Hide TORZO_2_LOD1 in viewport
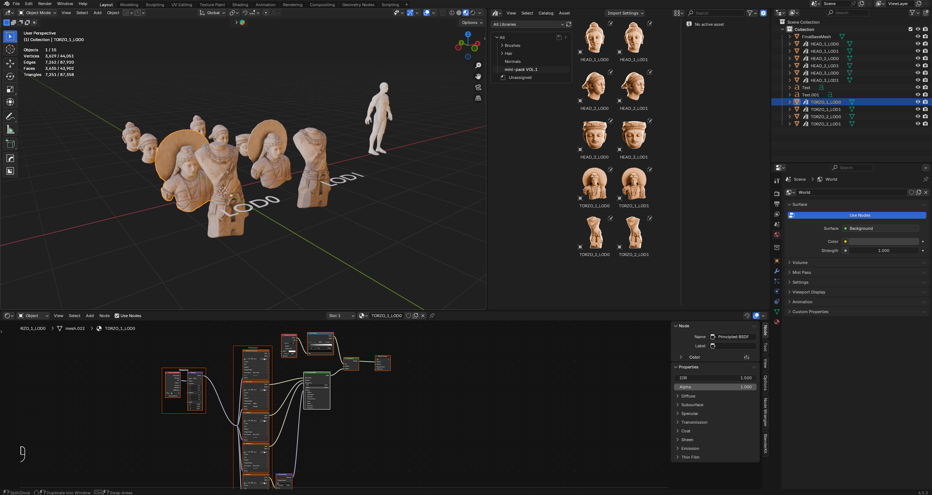 point(918,124)
